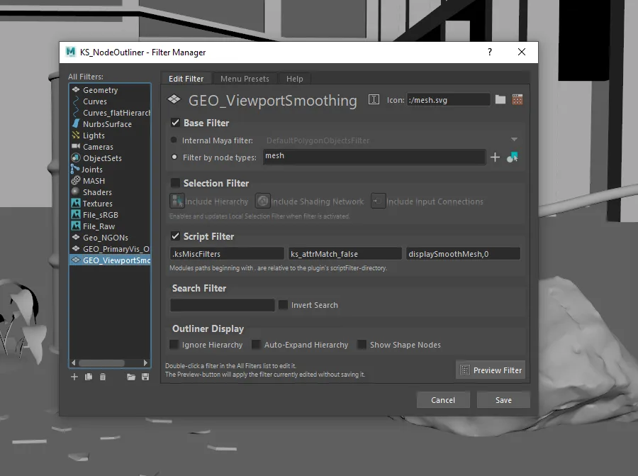Click filter list horizontal scrollbar thumb
This screenshot has height=476, width=638.
pos(101,362)
